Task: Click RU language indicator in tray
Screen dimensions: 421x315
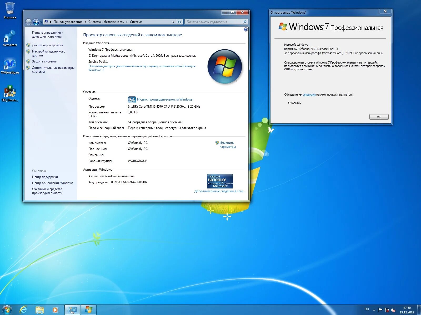Action: (x=367, y=309)
